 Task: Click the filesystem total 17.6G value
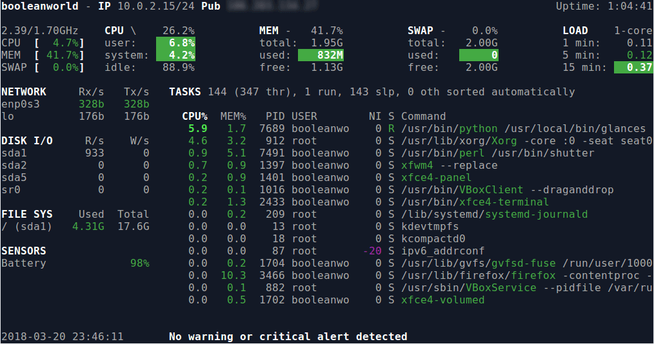click(133, 227)
